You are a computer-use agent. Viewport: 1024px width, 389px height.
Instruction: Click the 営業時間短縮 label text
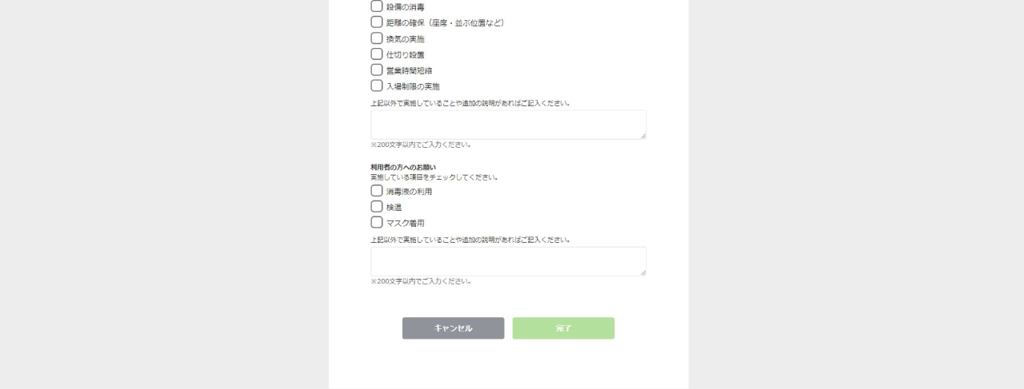[x=410, y=71]
